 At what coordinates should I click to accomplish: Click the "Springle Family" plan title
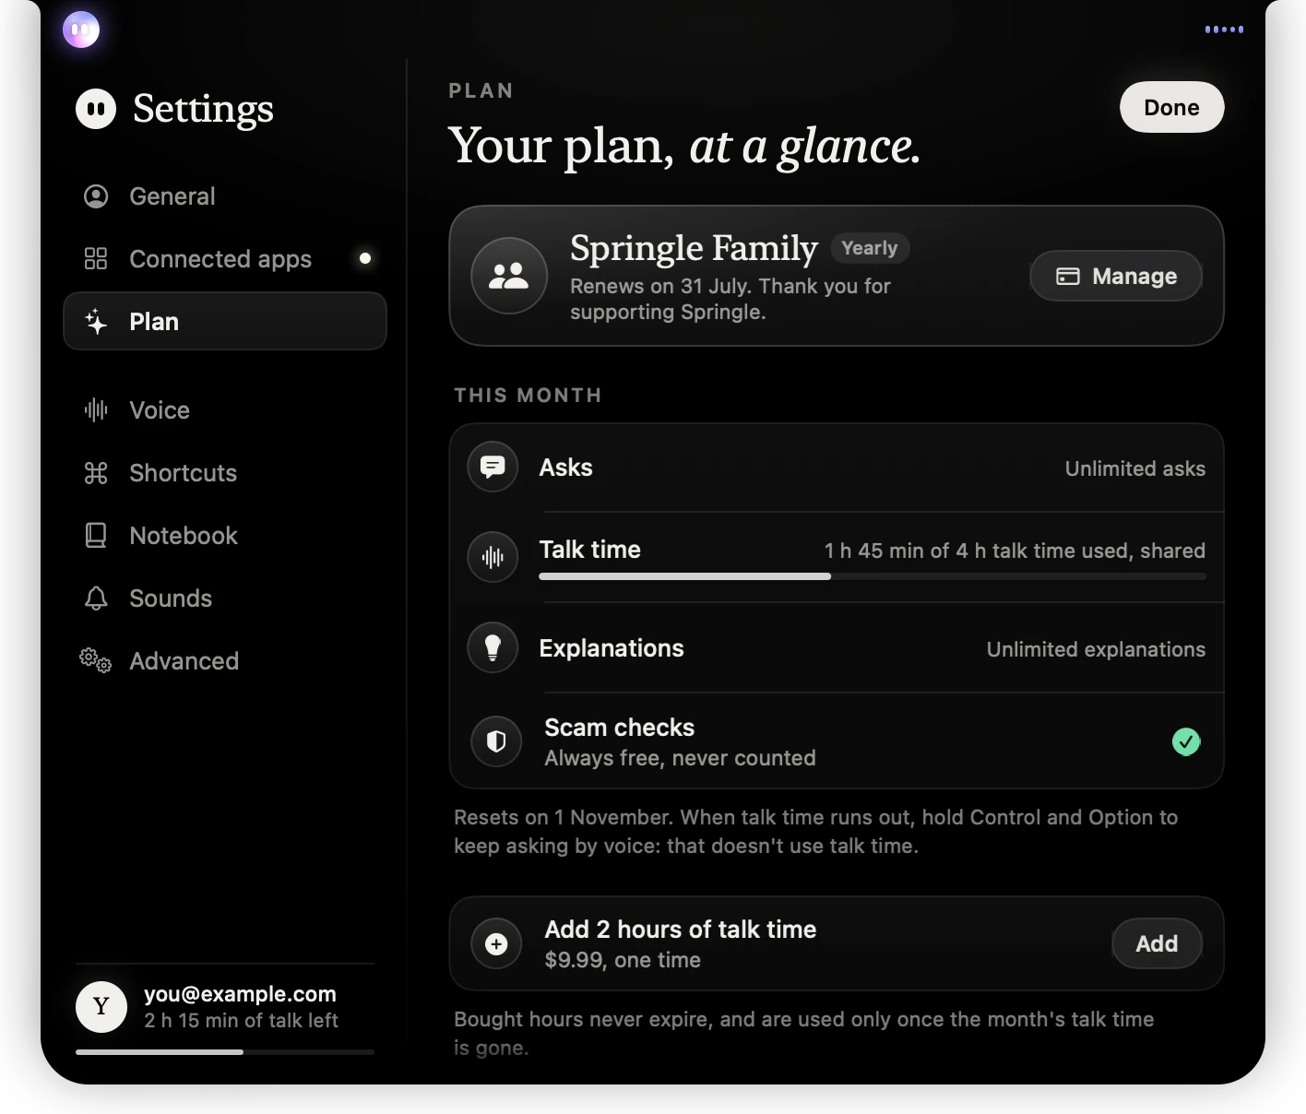click(694, 248)
